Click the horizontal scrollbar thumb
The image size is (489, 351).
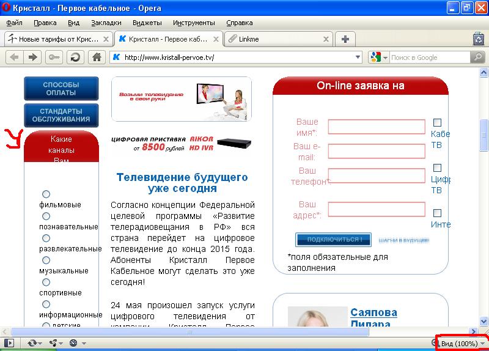[x=189, y=331]
